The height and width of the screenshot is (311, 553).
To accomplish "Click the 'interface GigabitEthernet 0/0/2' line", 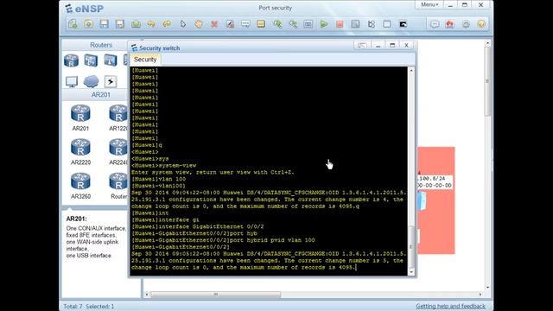I will click(198, 226).
